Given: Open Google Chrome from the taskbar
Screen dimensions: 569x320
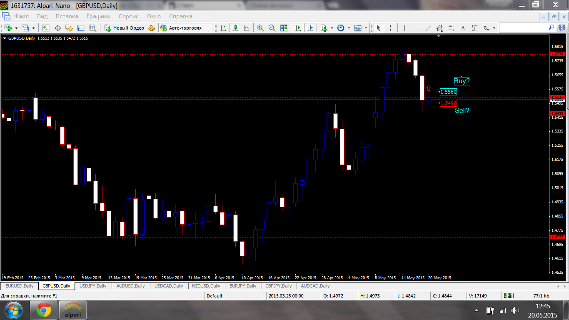Looking at the screenshot, I should pyautogui.click(x=44, y=310).
